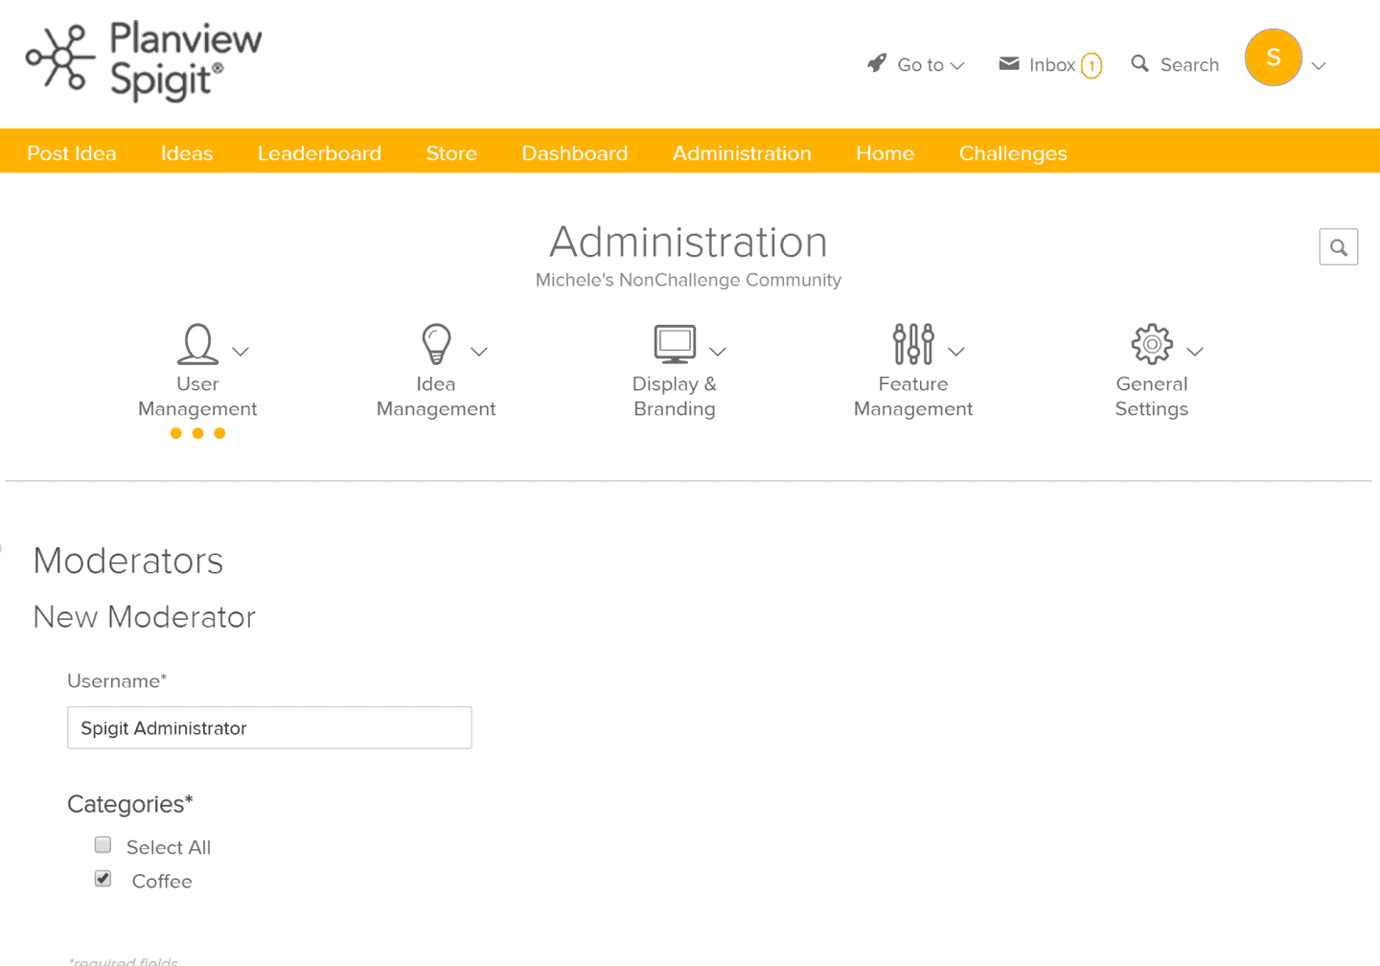The image size is (1380, 966).
Task: Click Michele's NonChallenge Community subtitle
Action: pyautogui.click(x=688, y=280)
